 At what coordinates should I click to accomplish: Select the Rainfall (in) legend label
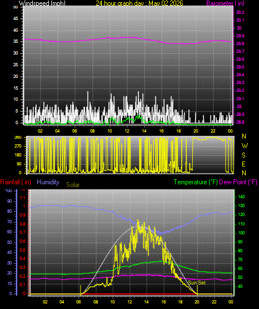(16, 182)
